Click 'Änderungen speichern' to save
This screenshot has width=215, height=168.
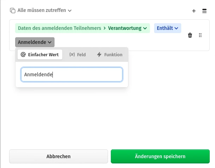click(x=160, y=156)
